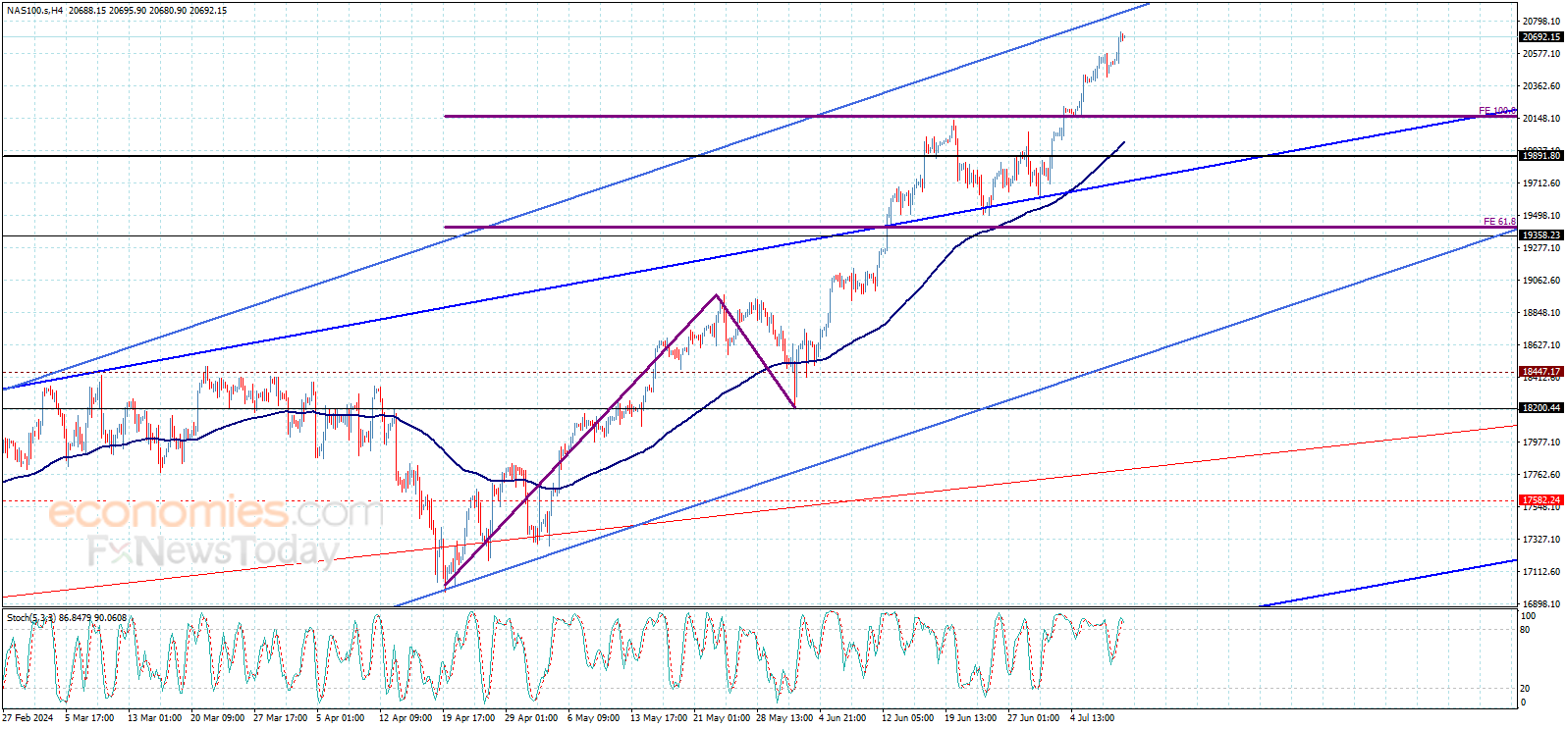Screen dimensions: 1567x729
Task: Click the "Stoch(5,3,3)" indicator label
Action: [31, 618]
